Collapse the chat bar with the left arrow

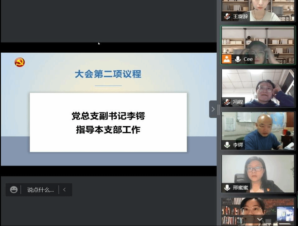(64, 190)
